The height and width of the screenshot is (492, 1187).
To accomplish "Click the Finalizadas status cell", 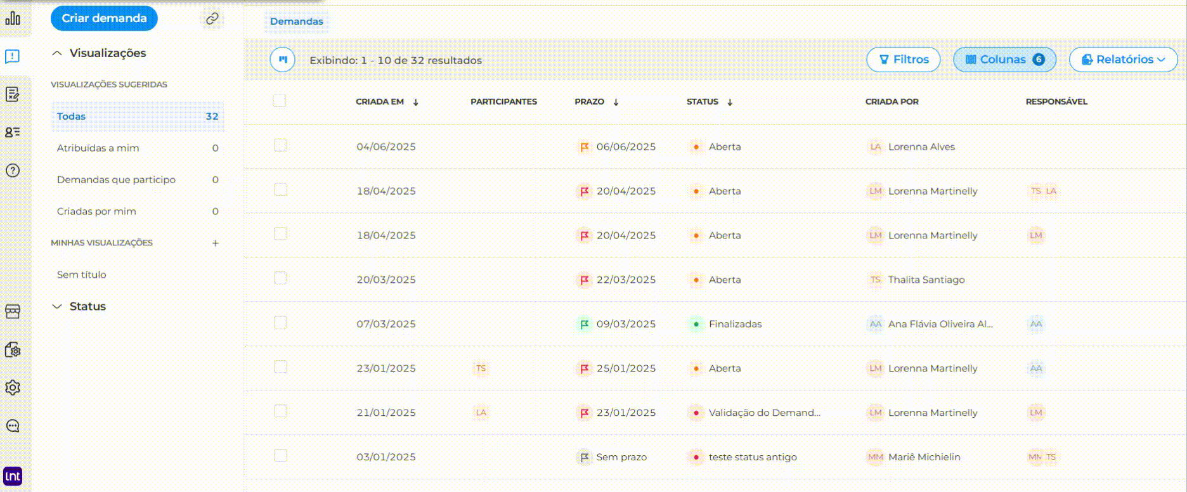I will [735, 324].
